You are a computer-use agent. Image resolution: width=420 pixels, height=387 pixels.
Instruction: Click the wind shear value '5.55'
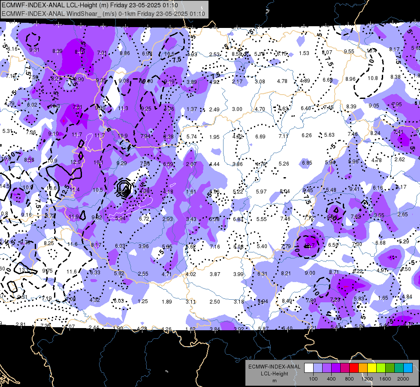coord(261,219)
